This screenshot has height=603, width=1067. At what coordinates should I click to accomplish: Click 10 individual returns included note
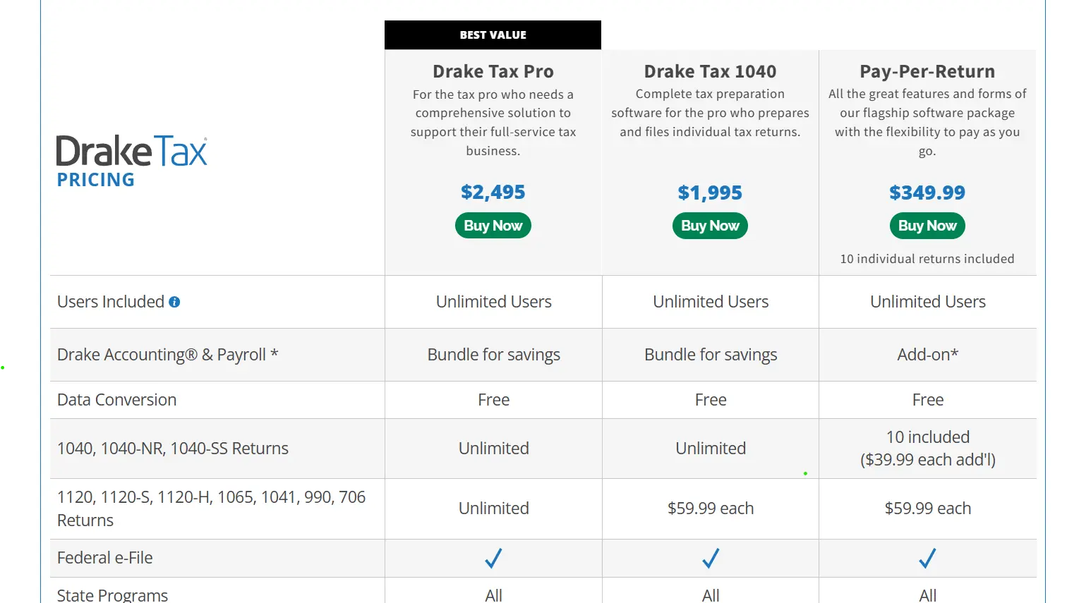(x=927, y=259)
